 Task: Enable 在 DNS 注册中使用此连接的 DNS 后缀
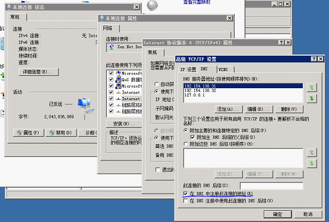tap(185, 201)
